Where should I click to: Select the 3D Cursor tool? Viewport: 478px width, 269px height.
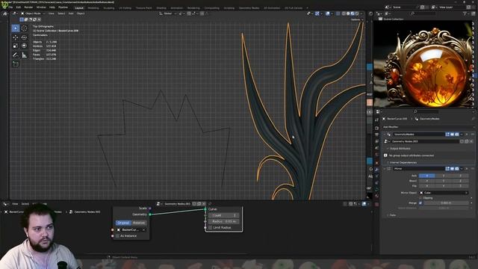[24, 28]
